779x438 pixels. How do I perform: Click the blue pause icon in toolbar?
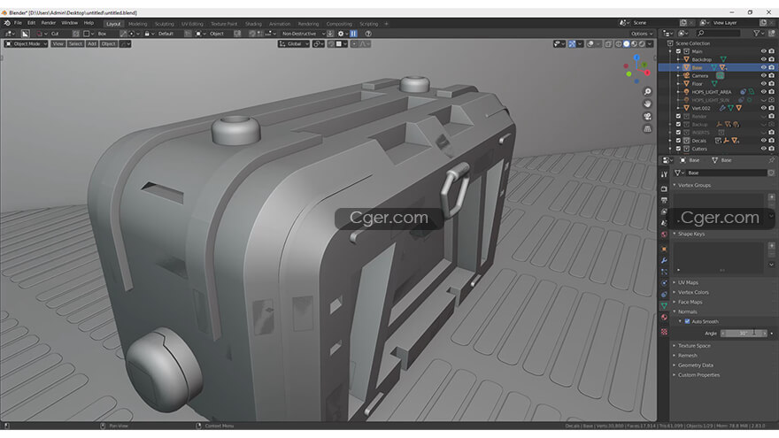(x=354, y=34)
